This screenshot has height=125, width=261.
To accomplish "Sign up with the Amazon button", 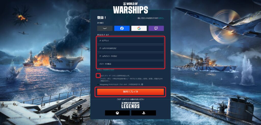I will [105, 28].
